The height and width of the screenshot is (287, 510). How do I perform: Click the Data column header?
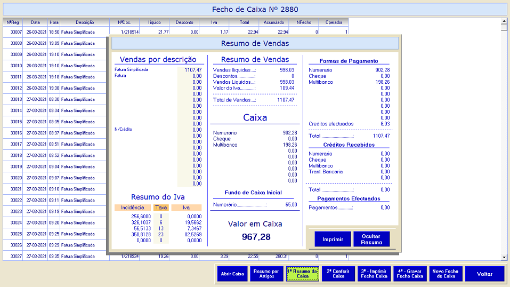tap(35, 22)
